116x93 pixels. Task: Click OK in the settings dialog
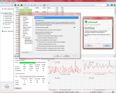pos(57,56)
